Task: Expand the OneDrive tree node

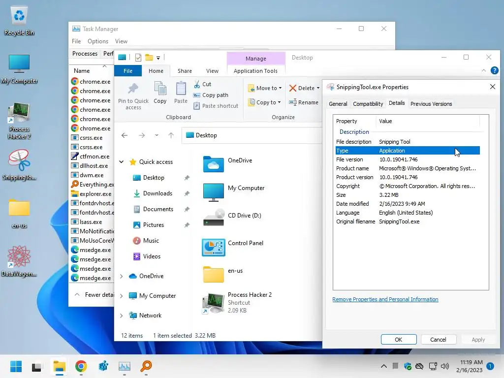Action: point(121,276)
